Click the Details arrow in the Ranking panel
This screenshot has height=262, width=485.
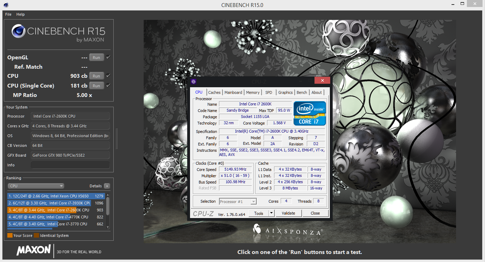(x=107, y=186)
